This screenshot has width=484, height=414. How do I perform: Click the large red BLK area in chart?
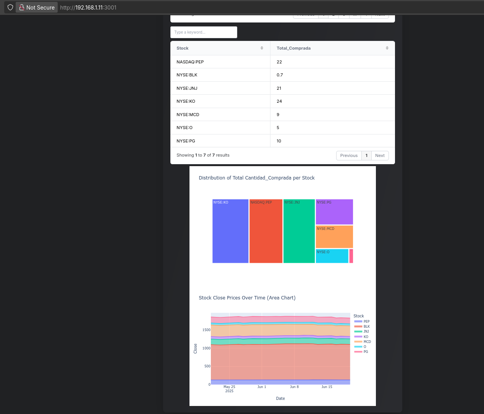(280, 363)
